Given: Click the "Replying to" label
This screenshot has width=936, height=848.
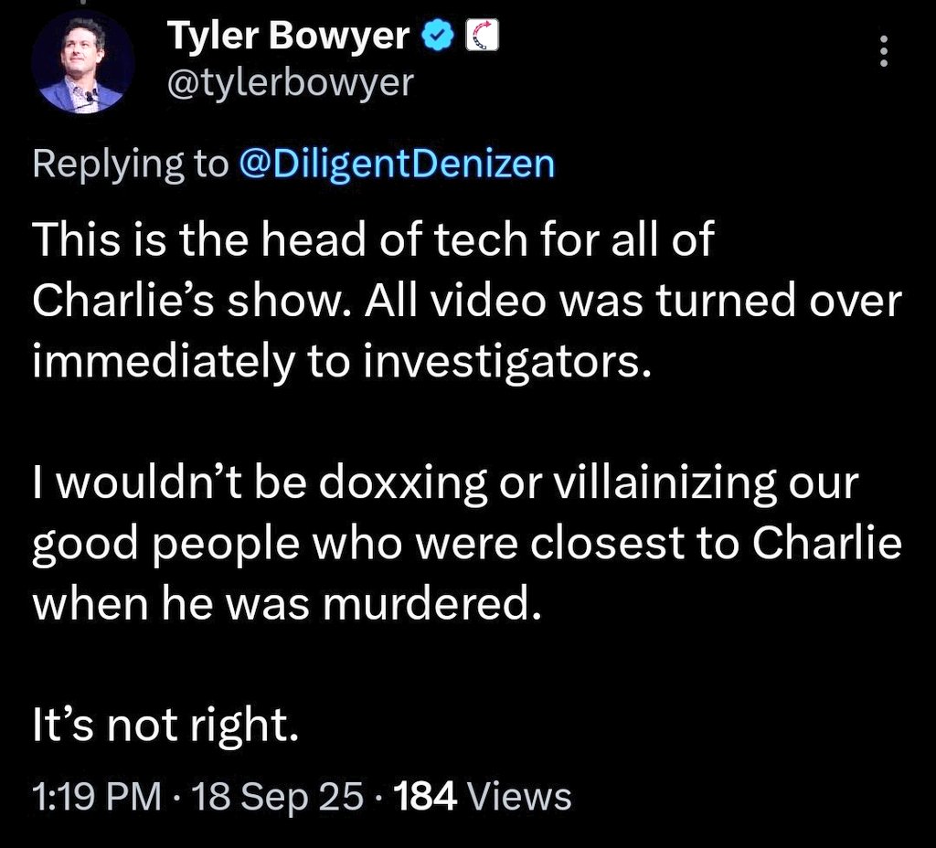Looking at the screenshot, I should (x=130, y=164).
